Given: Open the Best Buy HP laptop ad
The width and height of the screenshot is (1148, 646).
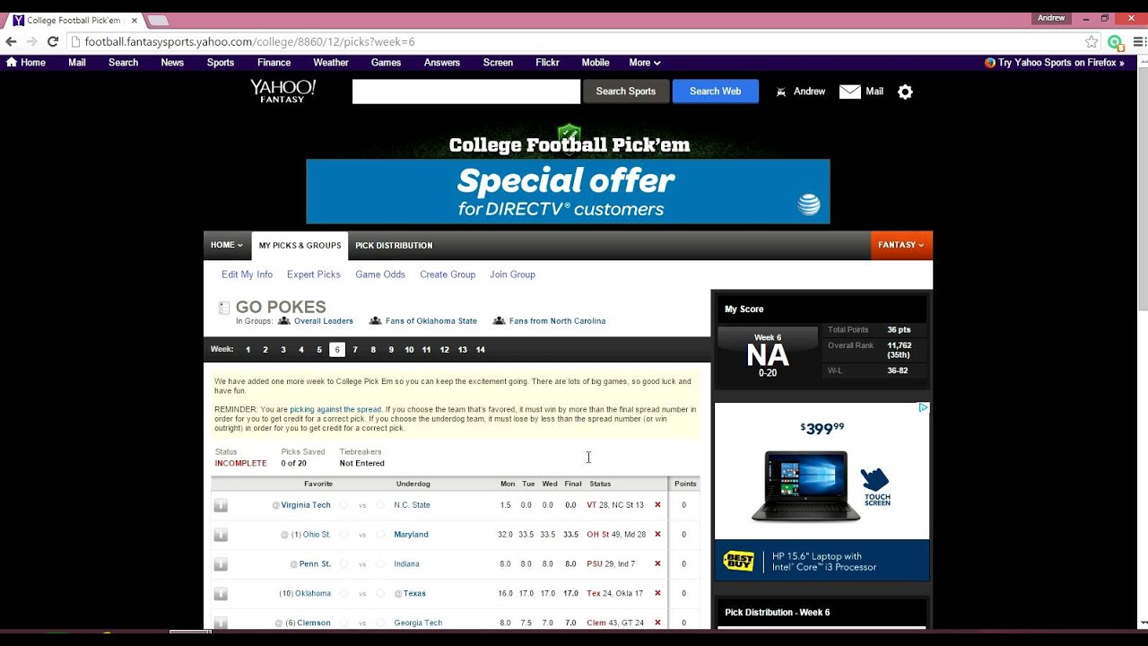Looking at the screenshot, I should 822,492.
